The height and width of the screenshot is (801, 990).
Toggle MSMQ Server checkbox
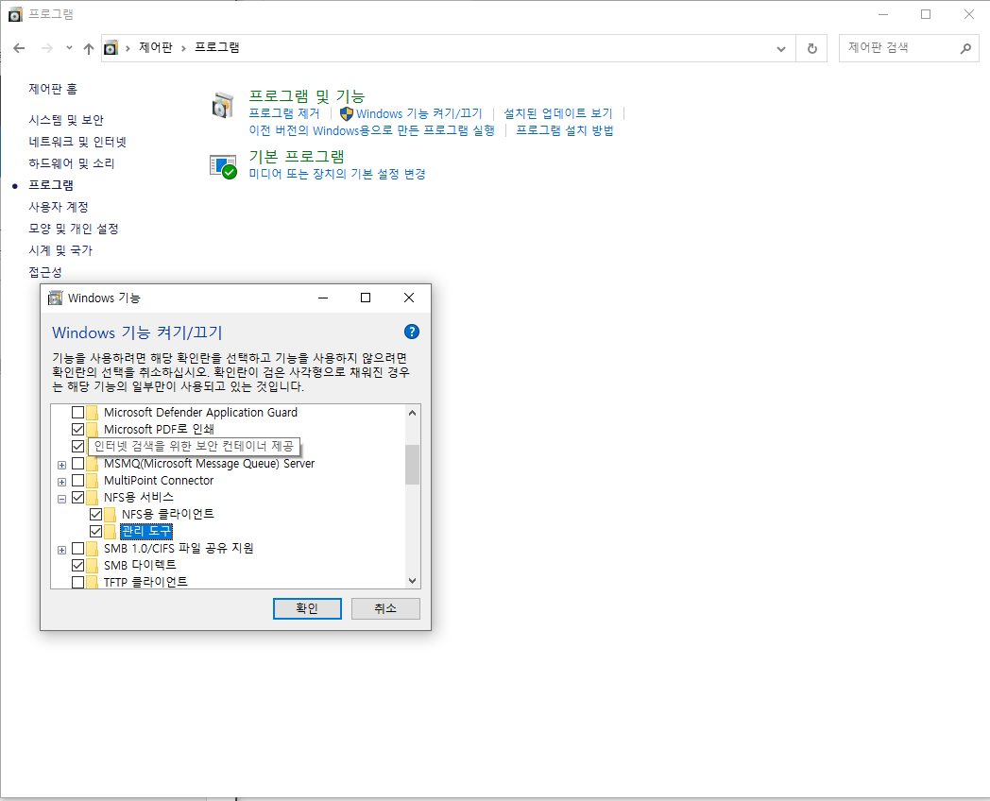click(x=77, y=463)
